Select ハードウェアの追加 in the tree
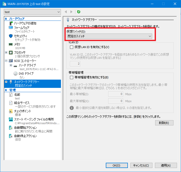 25,23
